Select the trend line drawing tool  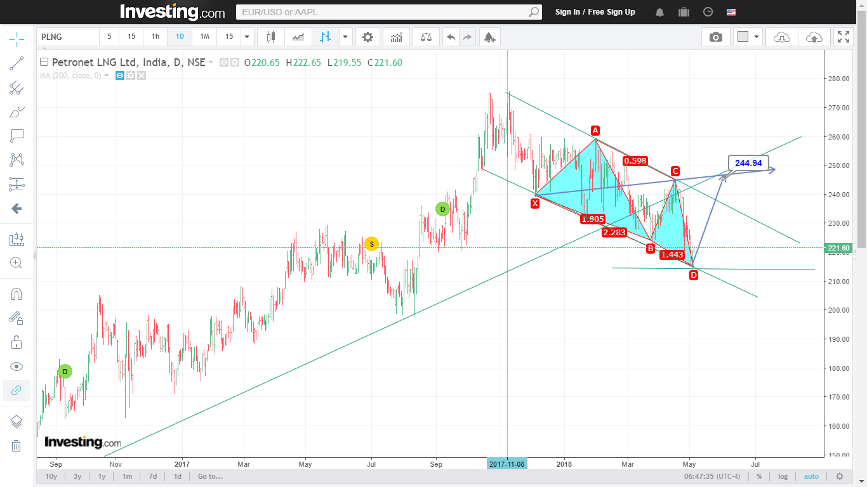[x=17, y=63]
